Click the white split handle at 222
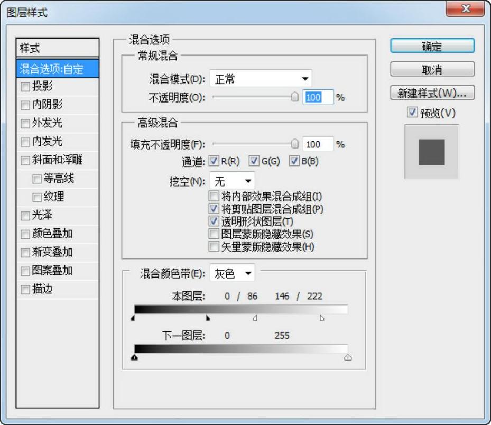 click(322, 318)
